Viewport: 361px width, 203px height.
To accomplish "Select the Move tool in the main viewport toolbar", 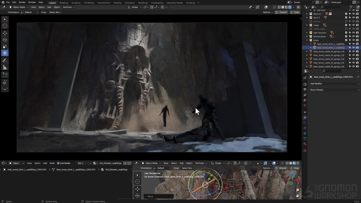I will [x=5, y=34].
